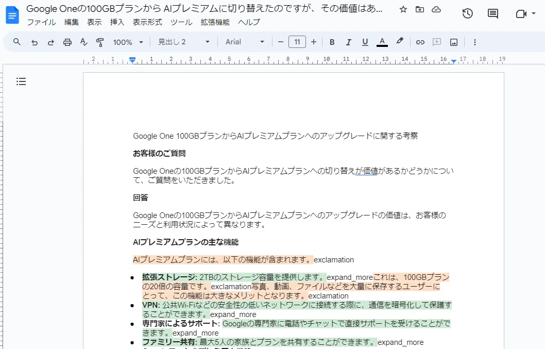
Task: Click the heading 回答
Action: [x=141, y=197]
